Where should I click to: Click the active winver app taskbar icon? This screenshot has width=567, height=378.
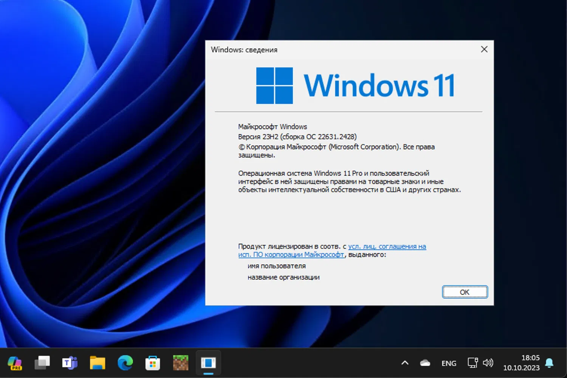coord(208,363)
